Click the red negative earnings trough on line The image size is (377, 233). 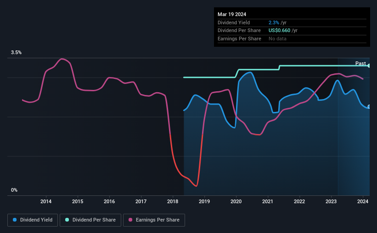coord(197,186)
